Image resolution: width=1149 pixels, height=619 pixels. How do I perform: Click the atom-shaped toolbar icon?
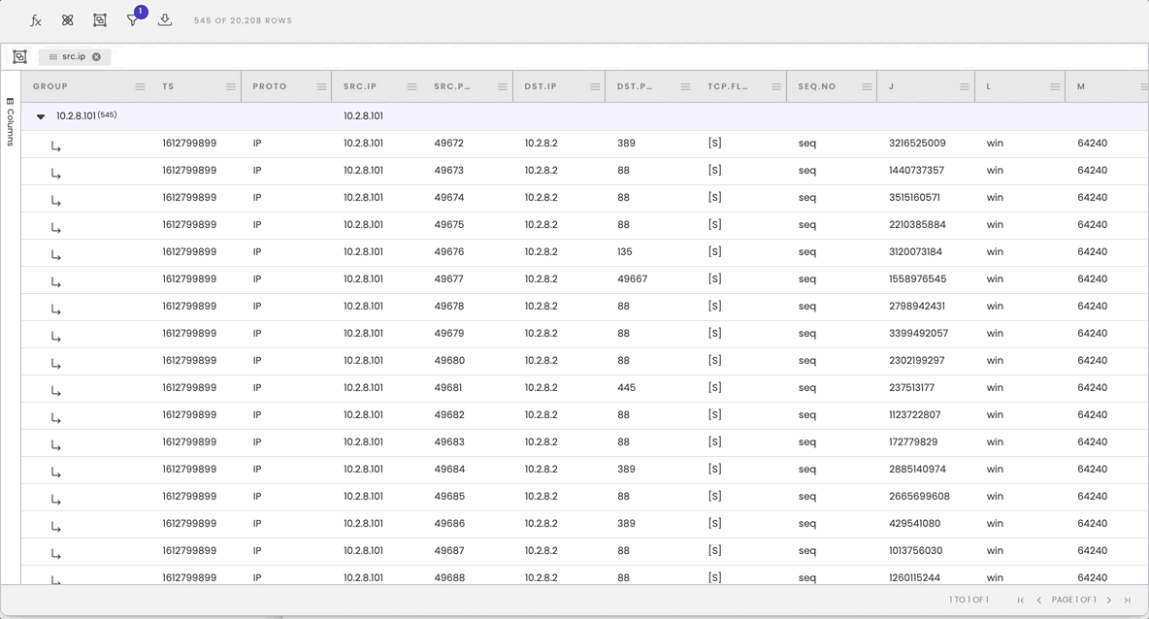(x=67, y=20)
